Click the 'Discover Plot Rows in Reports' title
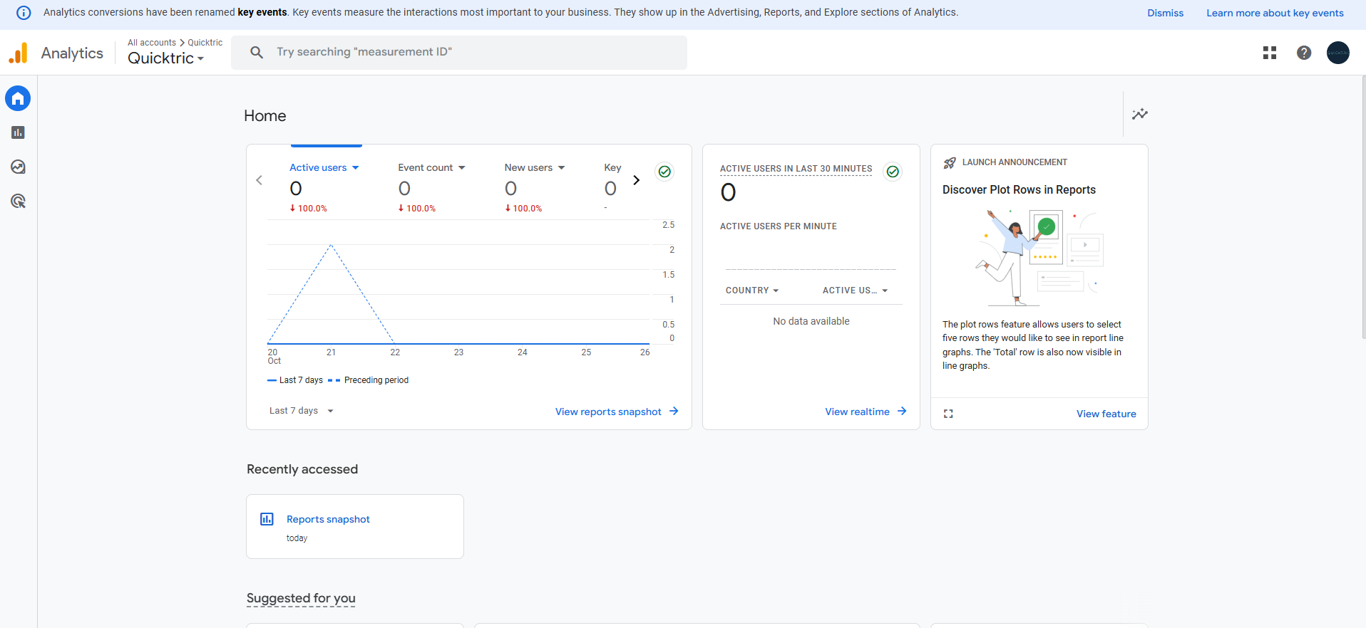1366x628 pixels. point(1019,189)
